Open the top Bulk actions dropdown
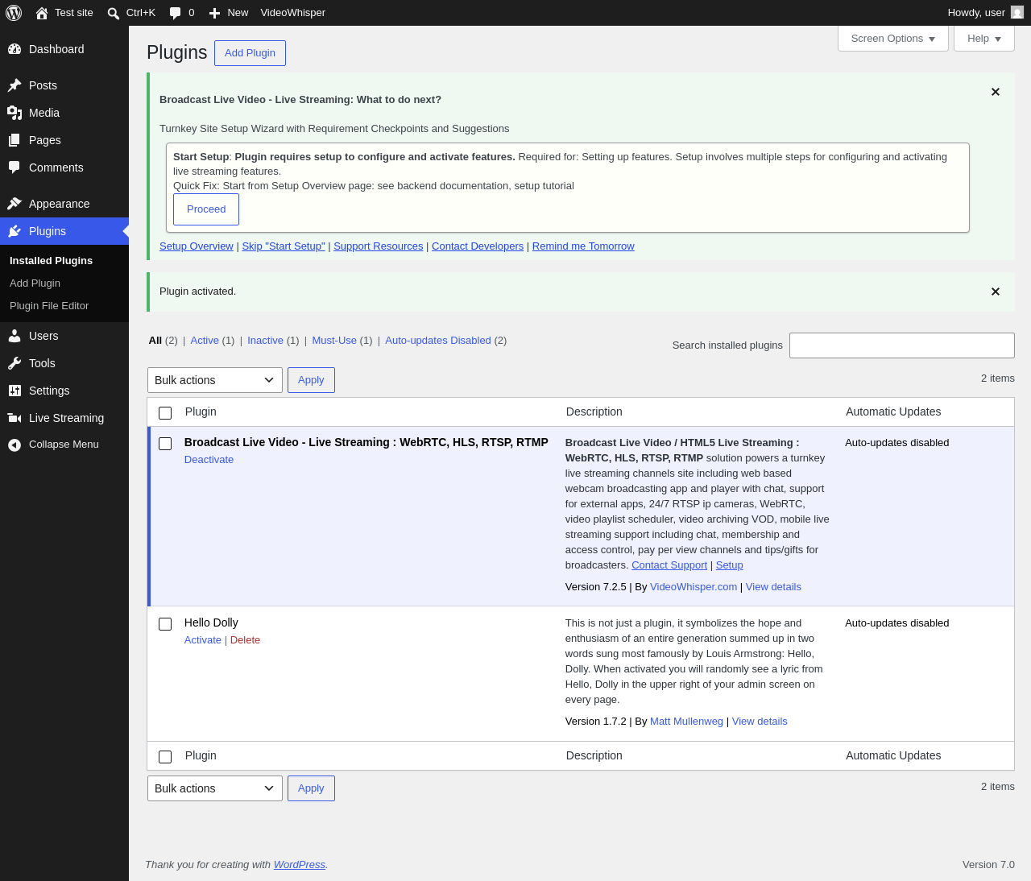The height and width of the screenshot is (881, 1031). click(215, 380)
